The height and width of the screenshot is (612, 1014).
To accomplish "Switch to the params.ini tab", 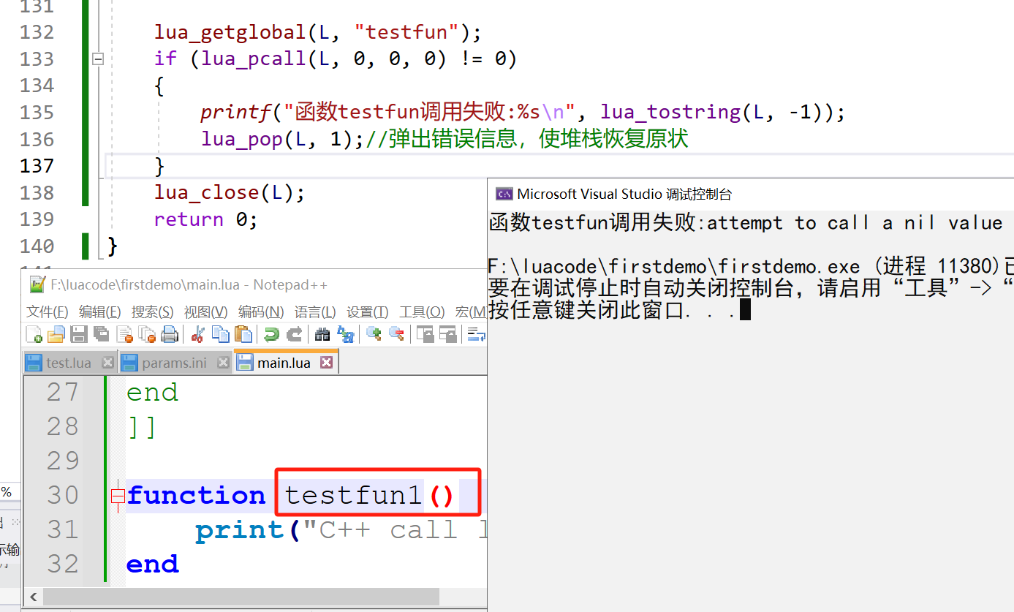I will click(175, 363).
